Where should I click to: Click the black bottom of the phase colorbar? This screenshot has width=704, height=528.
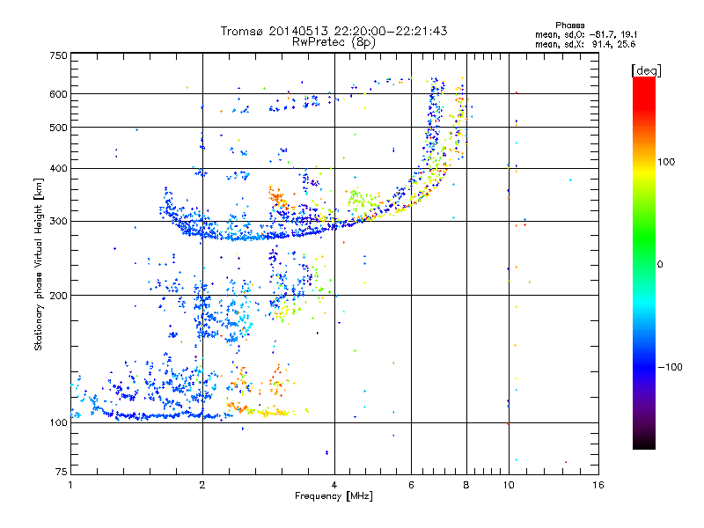[x=644, y=443]
